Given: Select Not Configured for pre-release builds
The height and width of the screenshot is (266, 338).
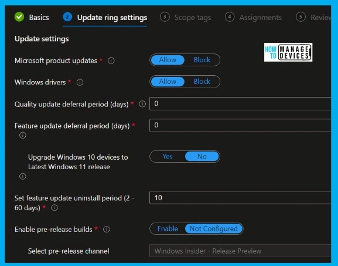Looking at the screenshot, I should click(x=214, y=228).
